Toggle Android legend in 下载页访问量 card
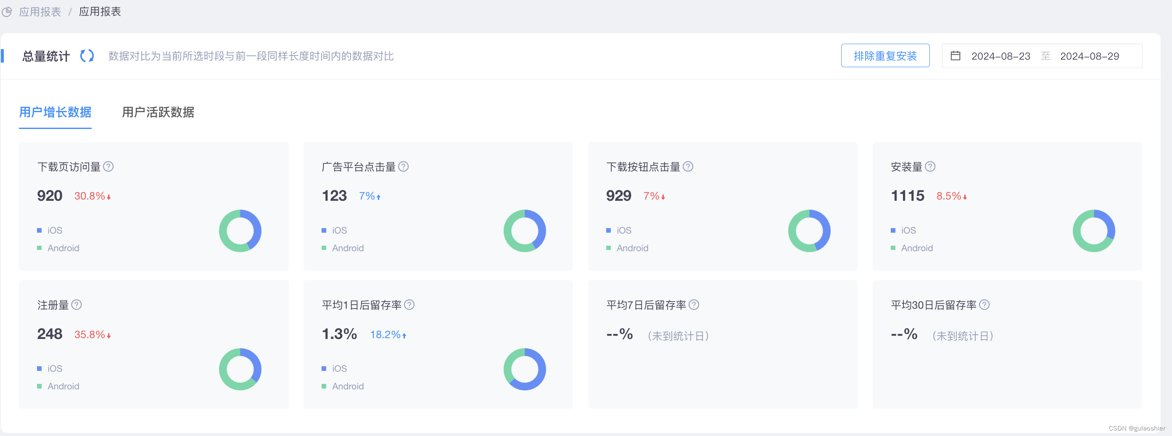 click(x=58, y=248)
